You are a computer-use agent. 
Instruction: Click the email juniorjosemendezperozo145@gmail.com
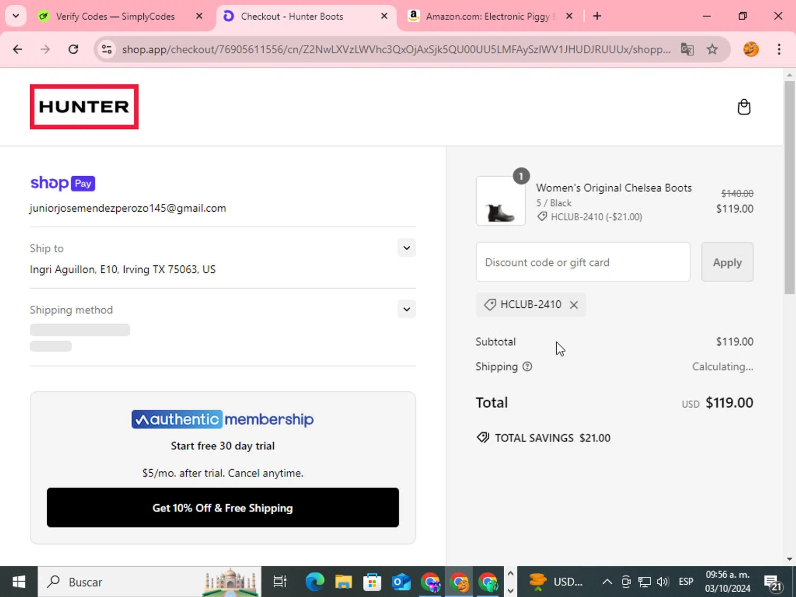[128, 208]
